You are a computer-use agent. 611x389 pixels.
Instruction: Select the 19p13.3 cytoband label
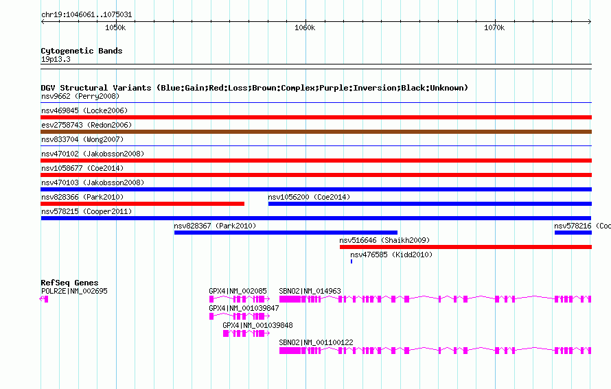tap(56, 59)
